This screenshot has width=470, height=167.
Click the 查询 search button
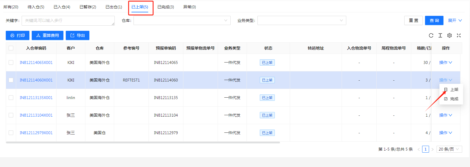coord(434,20)
